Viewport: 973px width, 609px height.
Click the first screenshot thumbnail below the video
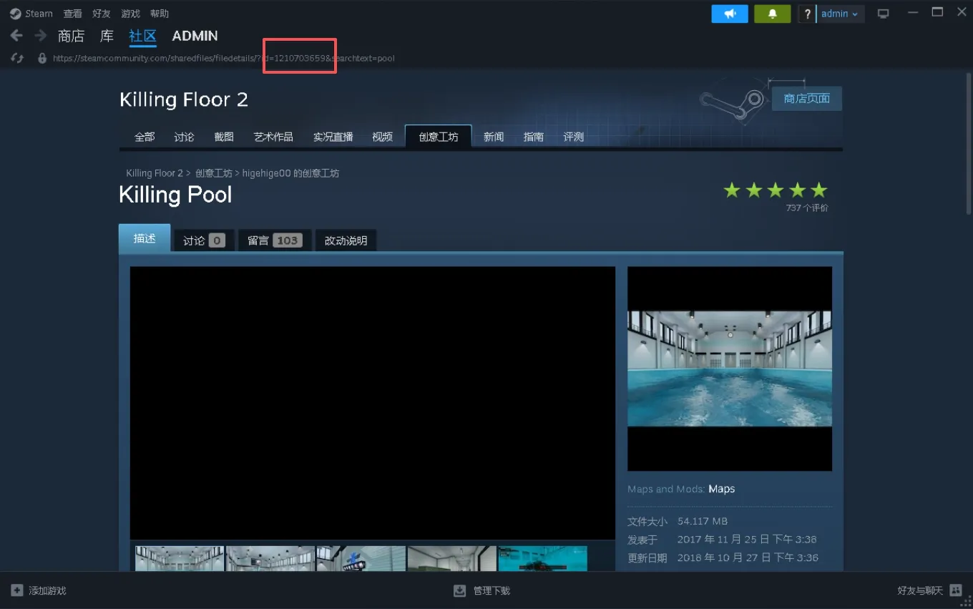point(180,559)
